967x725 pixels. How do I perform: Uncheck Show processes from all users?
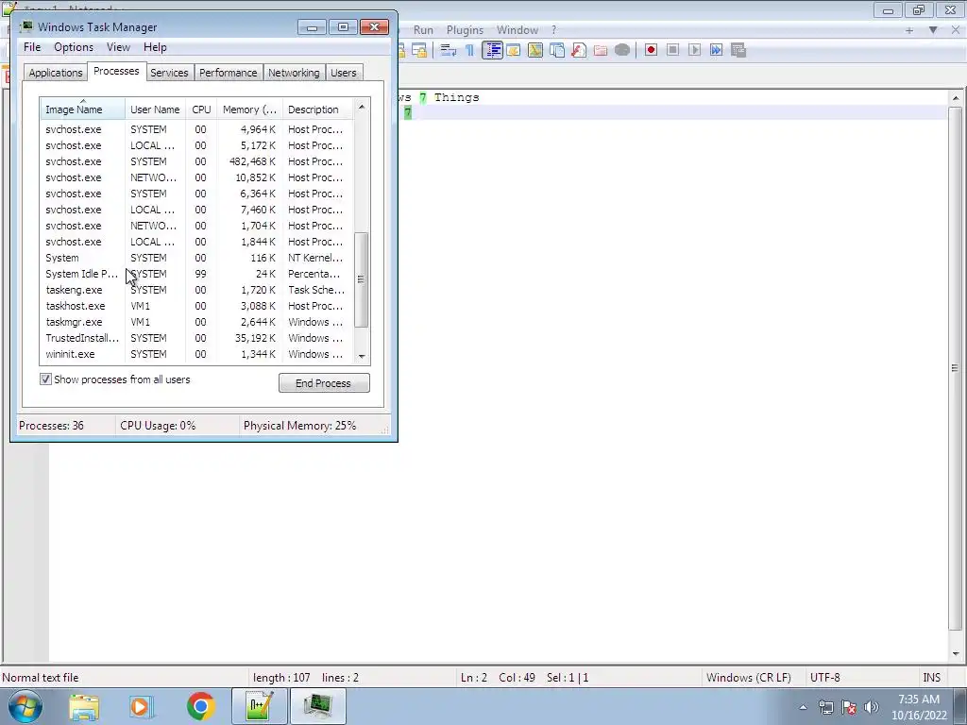pos(45,379)
